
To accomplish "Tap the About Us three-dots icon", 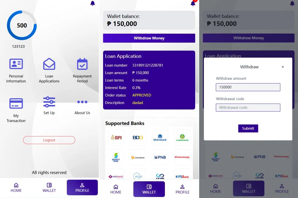I will coord(82,102).
